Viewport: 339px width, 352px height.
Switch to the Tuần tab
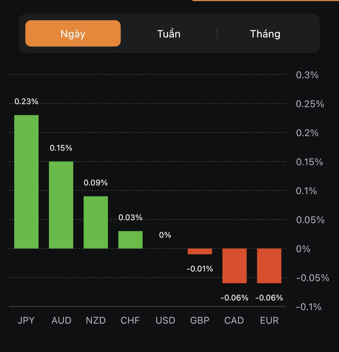click(169, 33)
